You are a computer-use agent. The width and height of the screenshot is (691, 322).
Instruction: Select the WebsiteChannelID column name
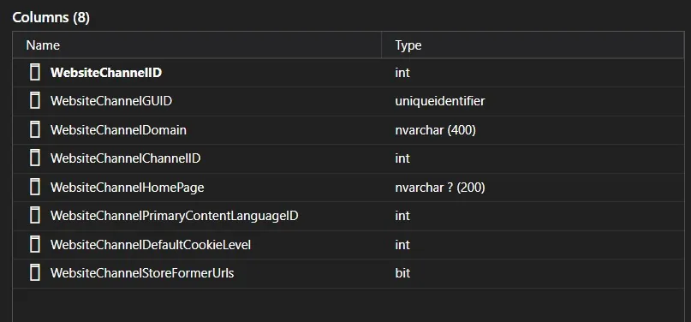coord(106,73)
